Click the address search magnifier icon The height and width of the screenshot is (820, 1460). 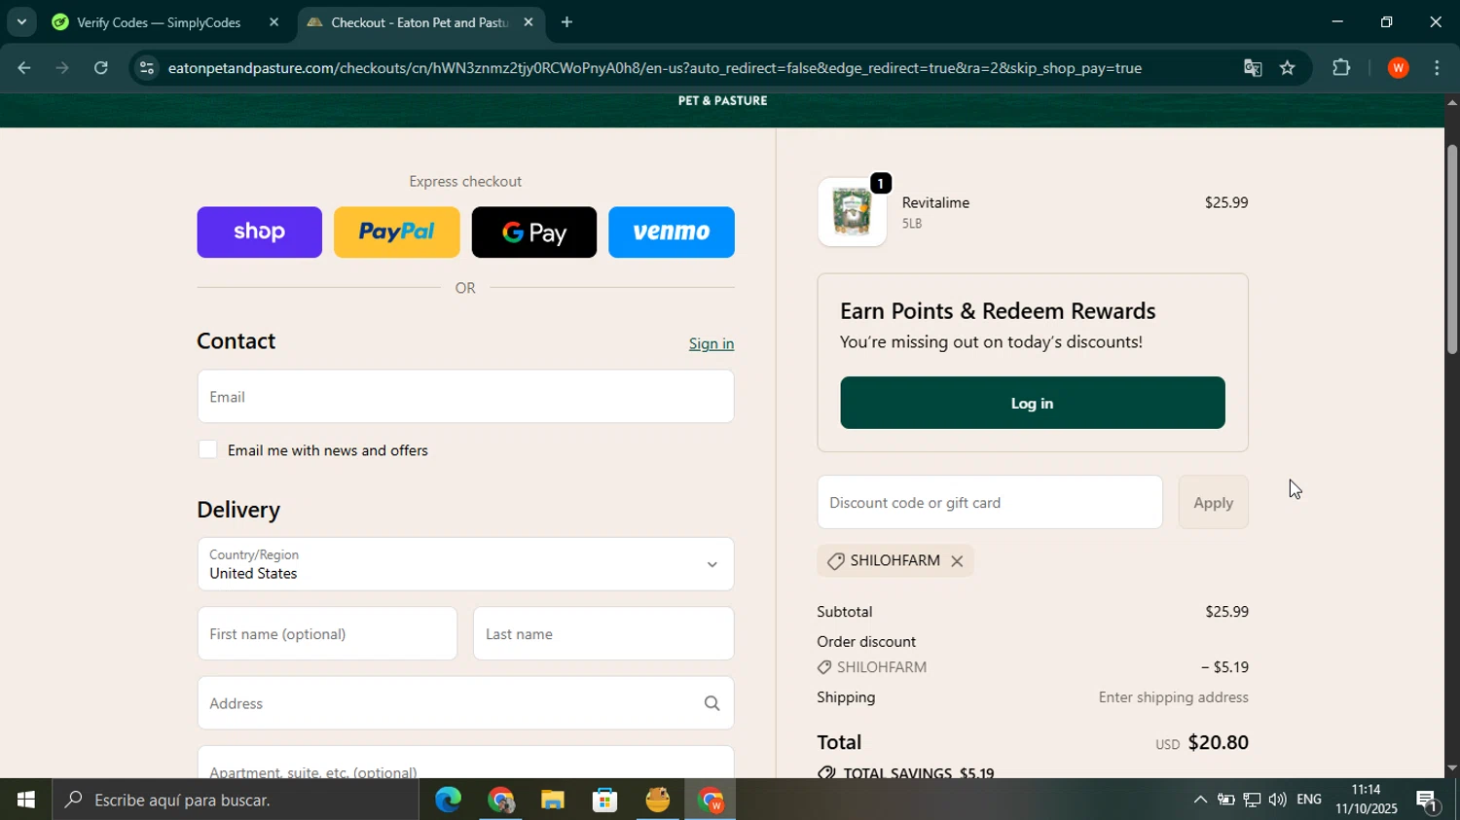point(712,703)
